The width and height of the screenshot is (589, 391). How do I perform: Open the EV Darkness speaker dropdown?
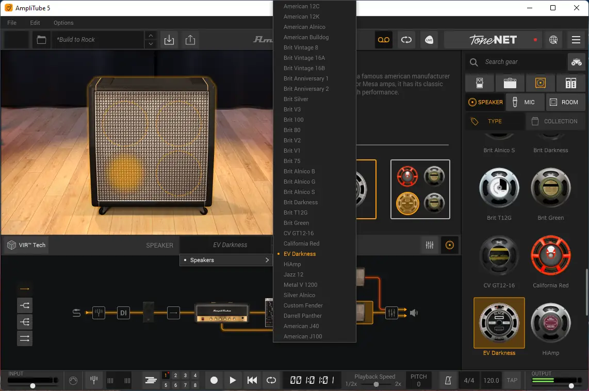(x=230, y=245)
